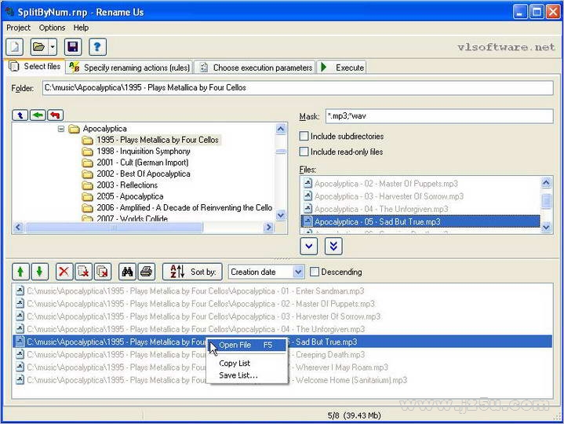
Task: Click the 5/8 (39.43 Mb) status text
Action: 354,415
